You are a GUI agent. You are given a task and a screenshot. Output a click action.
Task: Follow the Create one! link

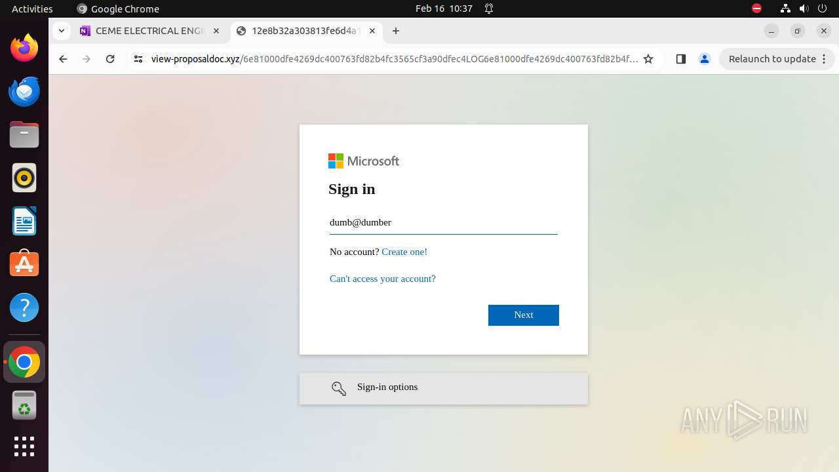pos(404,252)
